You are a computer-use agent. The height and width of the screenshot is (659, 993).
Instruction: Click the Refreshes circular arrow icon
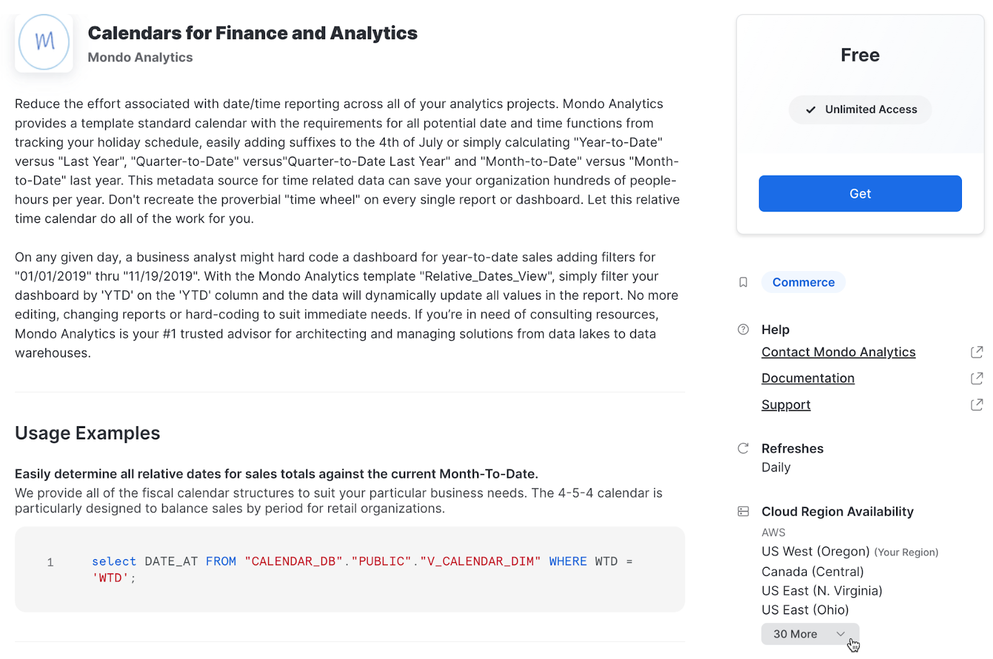click(743, 449)
